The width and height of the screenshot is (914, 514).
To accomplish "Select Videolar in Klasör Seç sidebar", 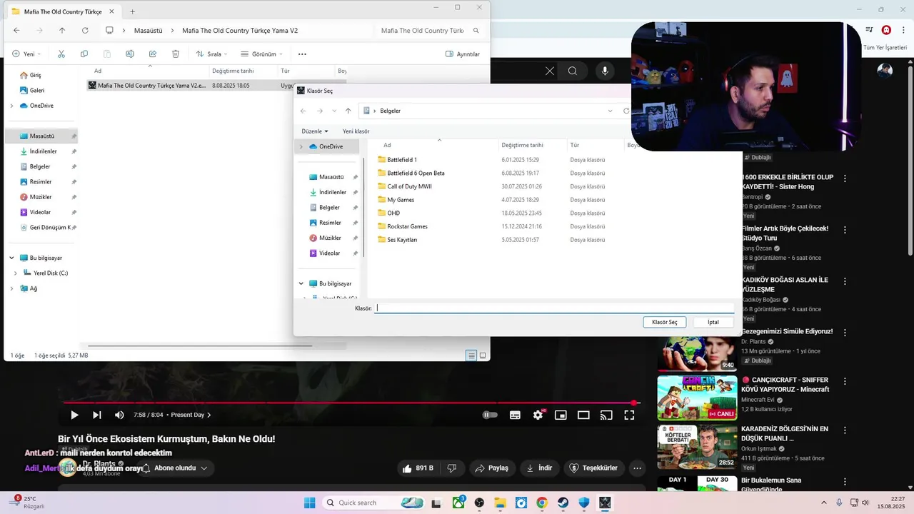I will point(330,253).
